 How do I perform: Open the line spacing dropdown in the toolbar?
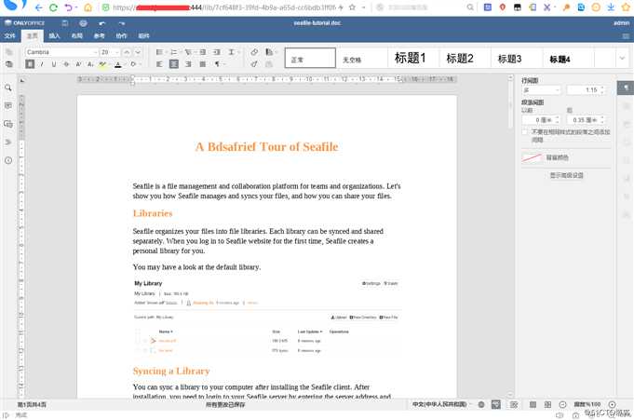pos(233,52)
